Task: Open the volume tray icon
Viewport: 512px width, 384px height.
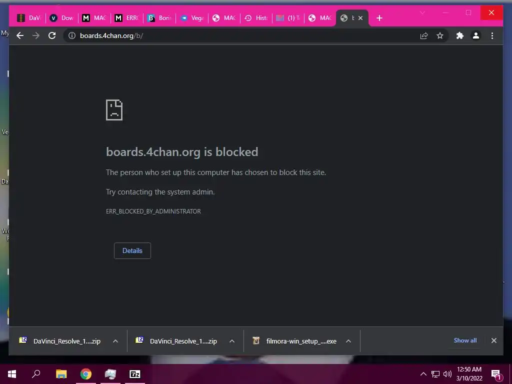Action: (x=447, y=374)
